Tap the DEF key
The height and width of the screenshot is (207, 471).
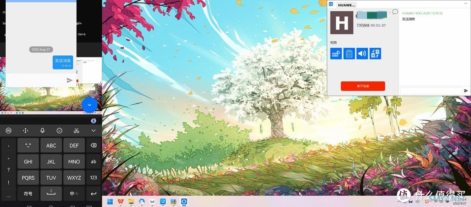pyautogui.click(x=74, y=145)
